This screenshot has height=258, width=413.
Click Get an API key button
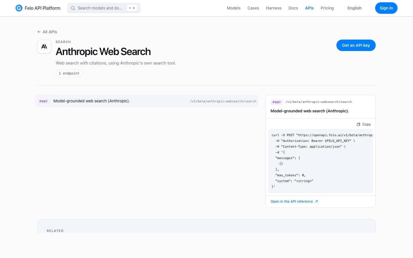point(356,45)
